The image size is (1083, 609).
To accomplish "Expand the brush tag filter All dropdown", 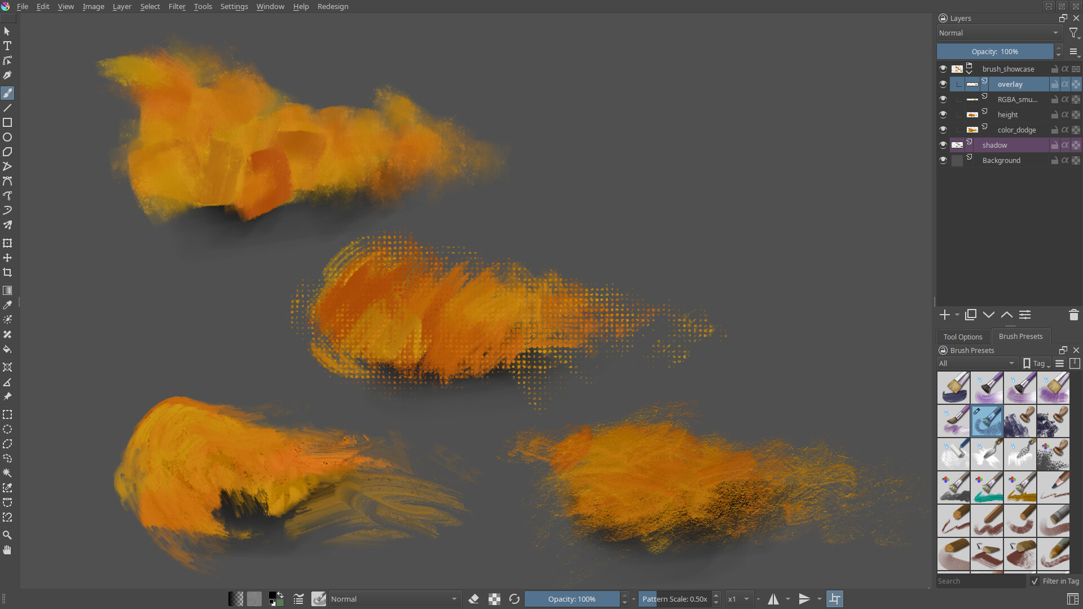I will pos(976,363).
